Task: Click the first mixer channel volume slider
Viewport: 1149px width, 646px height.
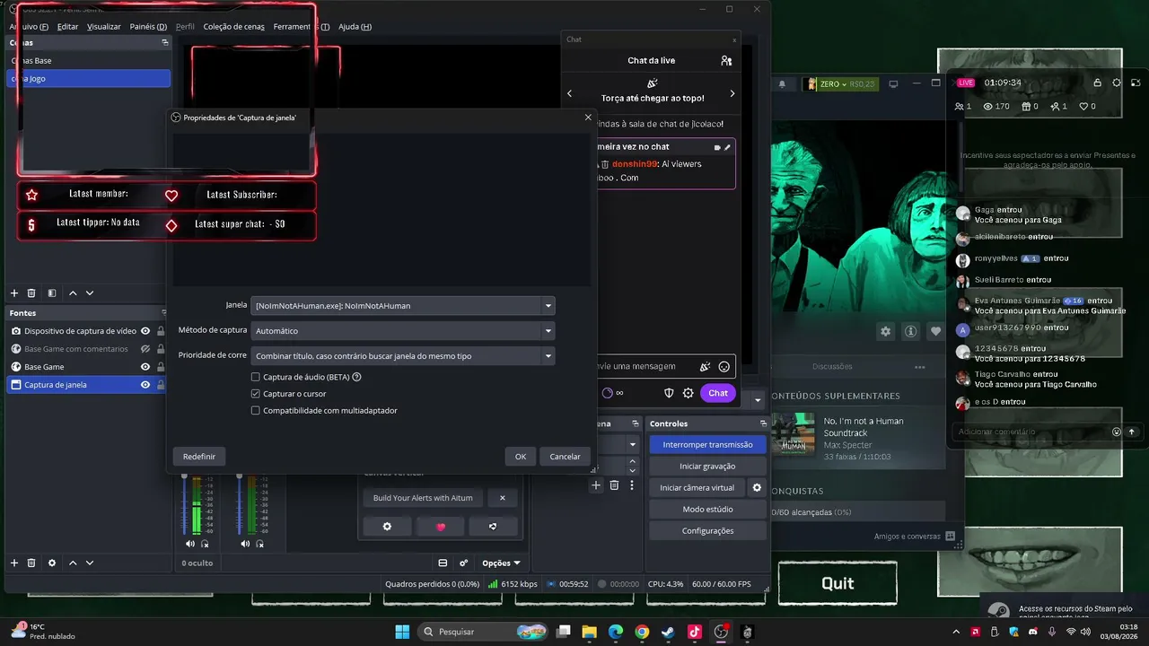Action: click(x=185, y=504)
